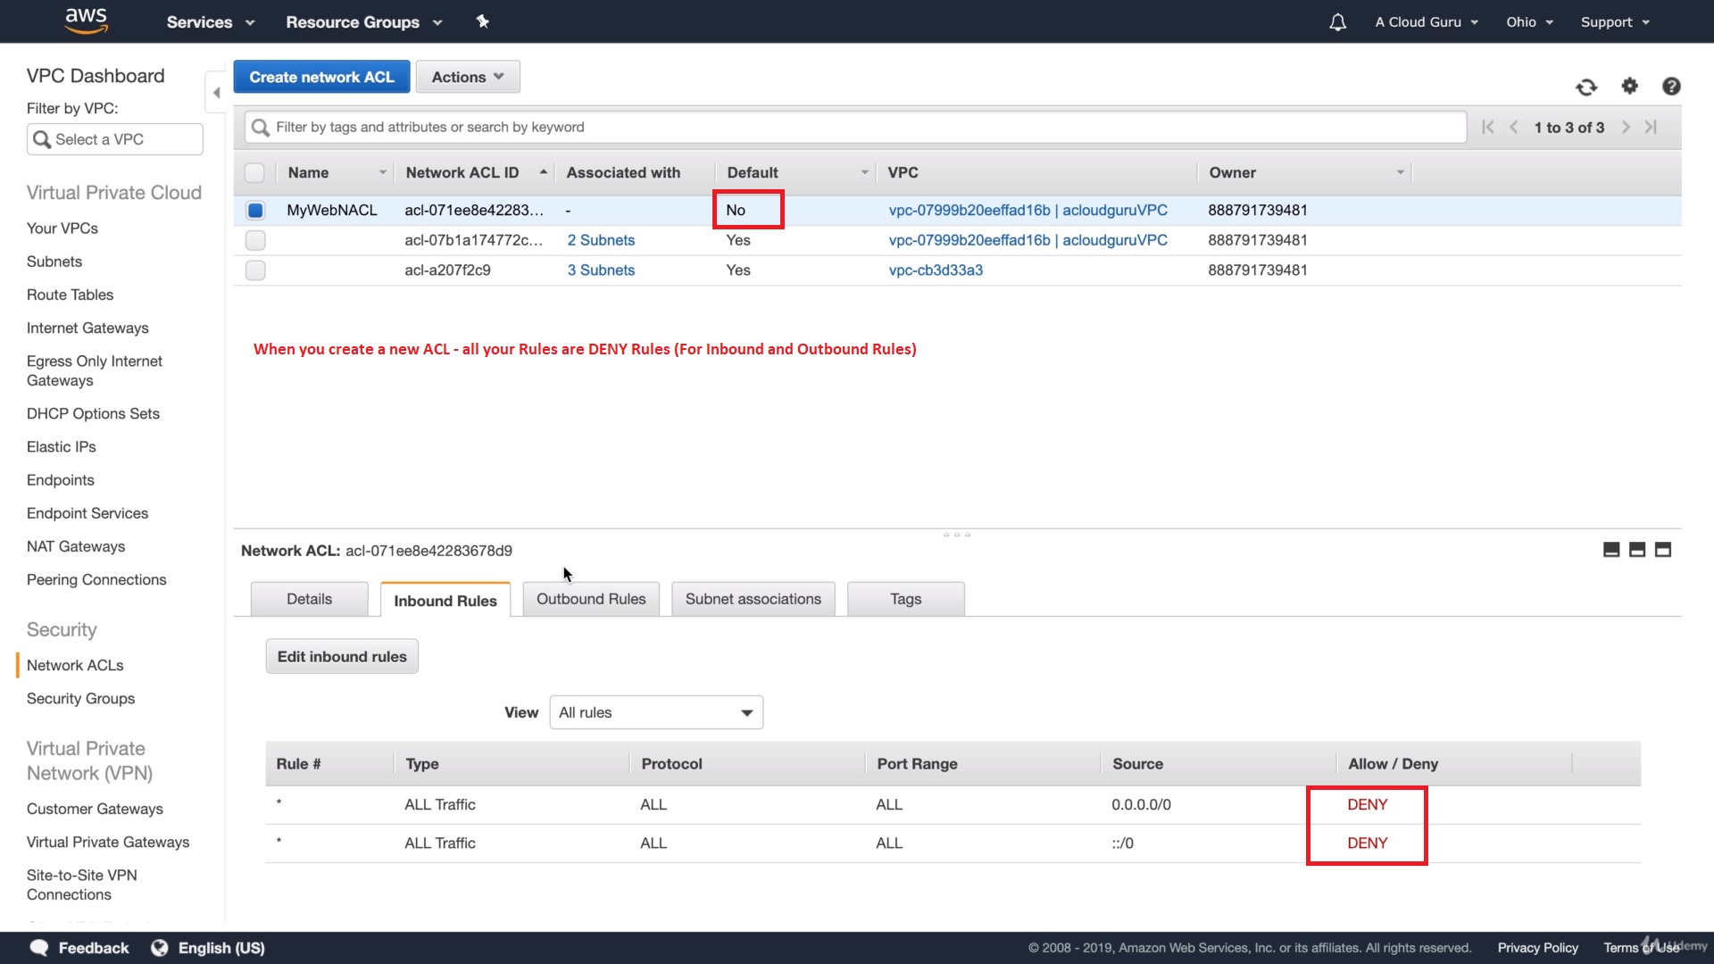Open the notifications bell icon
1714x964 pixels.
click(x=1337, y=22)
